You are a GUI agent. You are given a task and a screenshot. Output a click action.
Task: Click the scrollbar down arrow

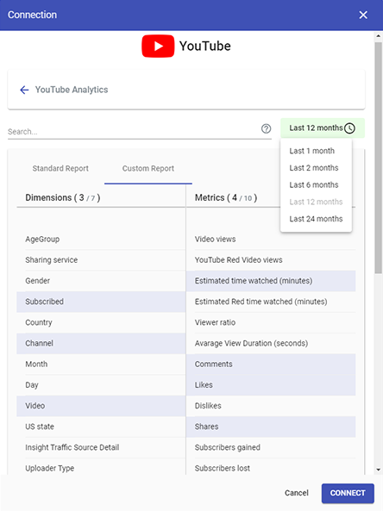click(379, 470)
